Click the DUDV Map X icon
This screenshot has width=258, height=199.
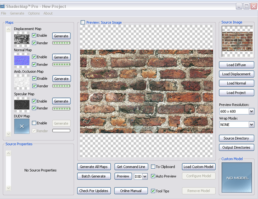coord(22,126)
